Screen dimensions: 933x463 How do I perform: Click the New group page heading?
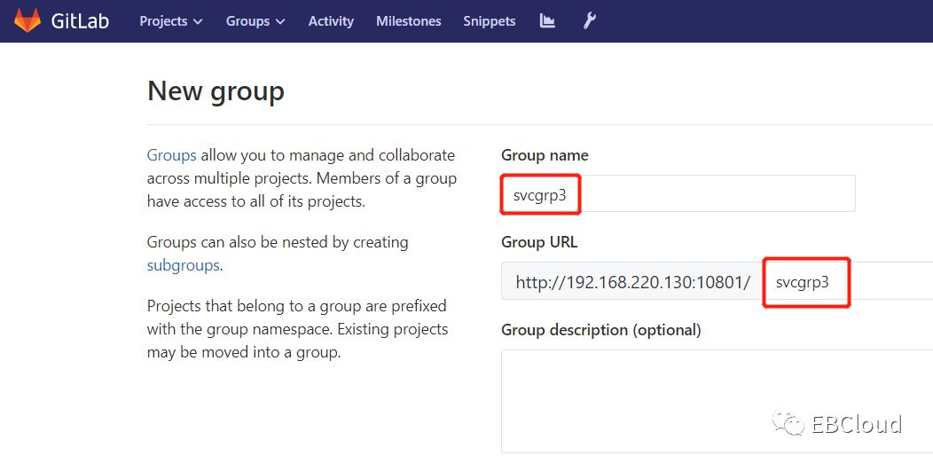coord(216,91)
